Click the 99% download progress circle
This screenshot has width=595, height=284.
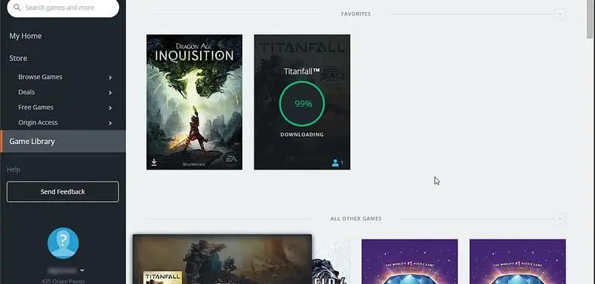(302, 104)
